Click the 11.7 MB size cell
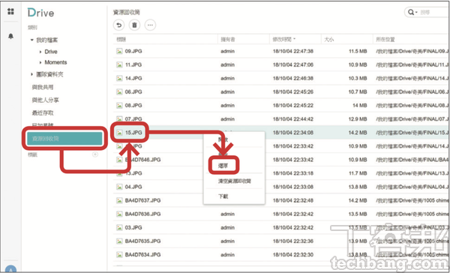Screen dimensions: 450x273 point(358,173)
